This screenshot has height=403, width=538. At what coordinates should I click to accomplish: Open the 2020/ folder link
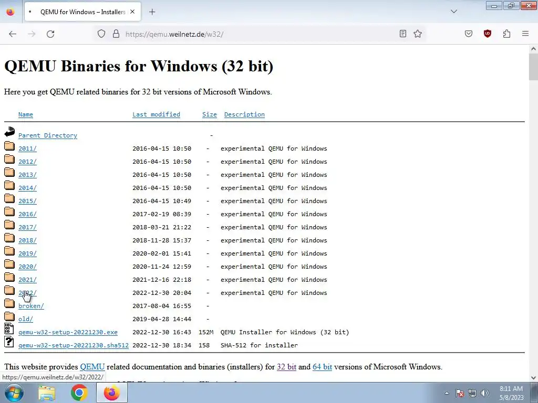27,267
